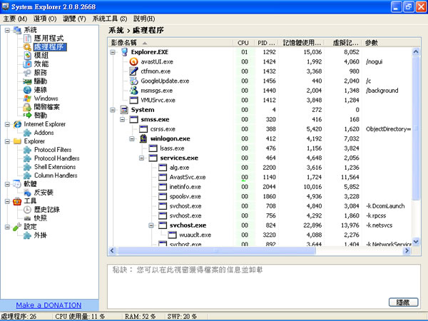Open the 服務 services sidebar item
The width and height of the screenshot is (428, 321).
coord(41,72)
